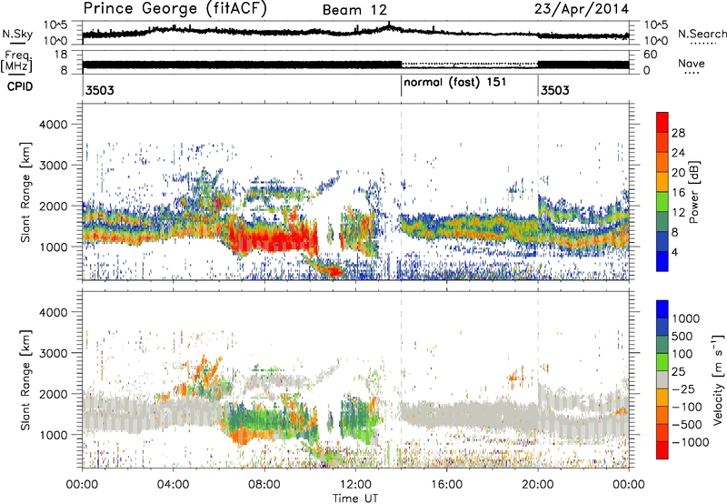Click the '18' frequency axis tick label
The width and height of the screenshot is (727, 504).
pyautogui.click(x=62, y=55)
